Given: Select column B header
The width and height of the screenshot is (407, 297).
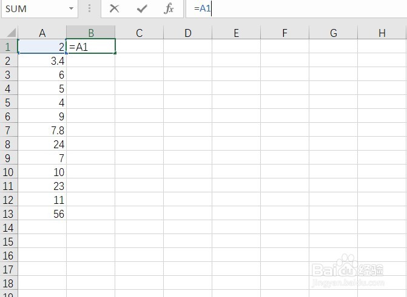Looking at the screenshot, I should [x=90, y=33].
